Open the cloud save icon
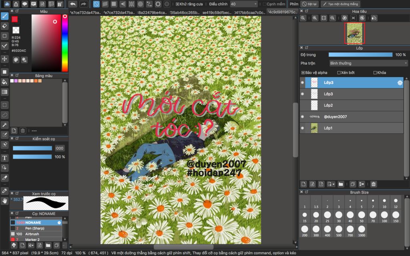The width and height of the screenshot is (410, 256). pyautogui.click(x=7, y=4)
